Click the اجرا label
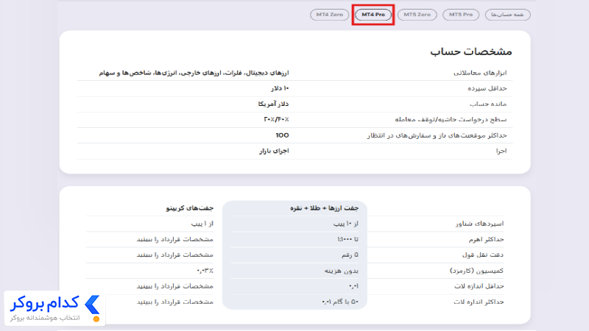Image resolution: width=589 pixels, height=331 pixels. coord(501,151)
